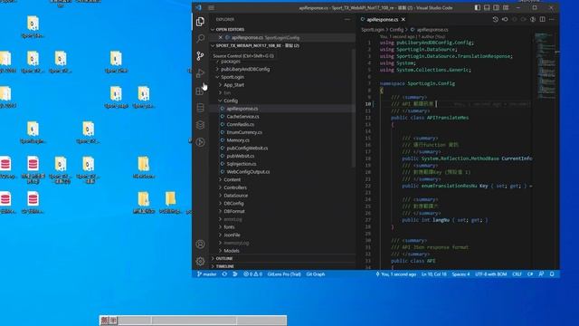Click the icon right of sync in status bar
The height and width of the screenshot is (326, 579).
[x=235, y=274]
